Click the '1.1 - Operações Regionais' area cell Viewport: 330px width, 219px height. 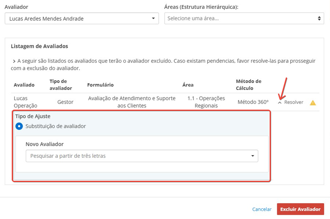click(206, 102)
